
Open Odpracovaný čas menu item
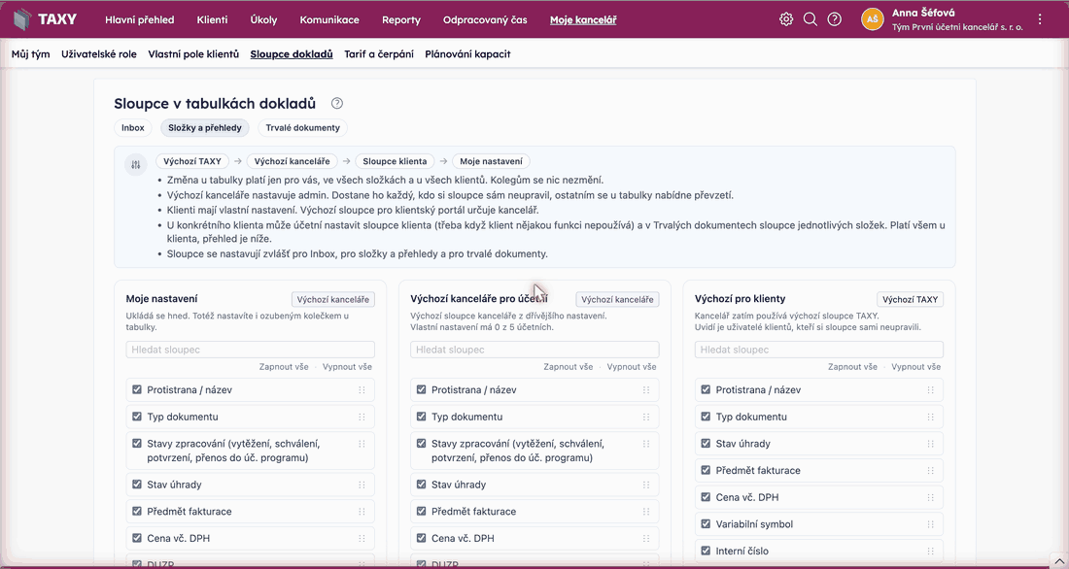coord(485,19)
